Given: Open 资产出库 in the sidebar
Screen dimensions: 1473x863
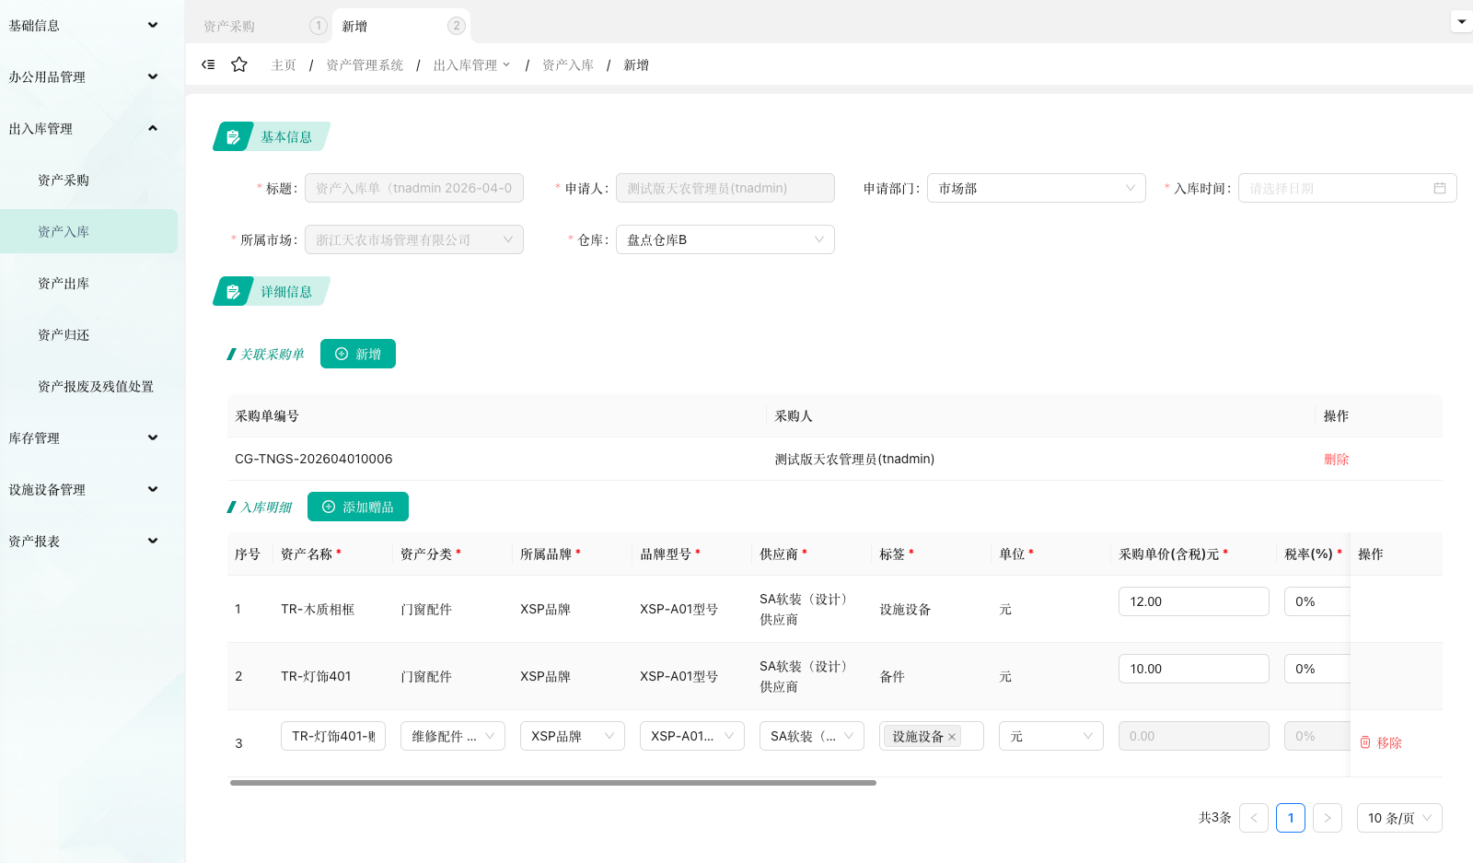Looking at the screenshot, I should click(64, 284).
